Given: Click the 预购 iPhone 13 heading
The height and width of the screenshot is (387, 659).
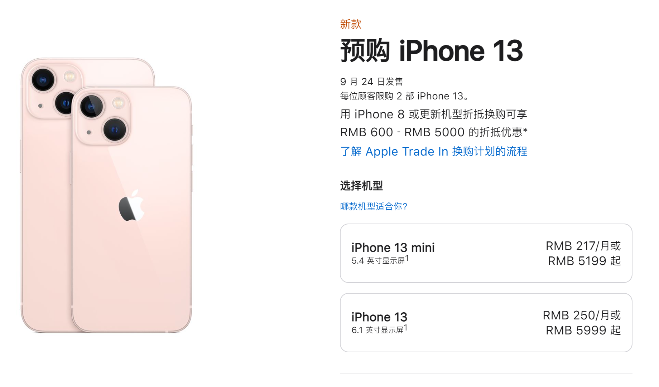Looking at the screenshot, I should coord(431,51).
